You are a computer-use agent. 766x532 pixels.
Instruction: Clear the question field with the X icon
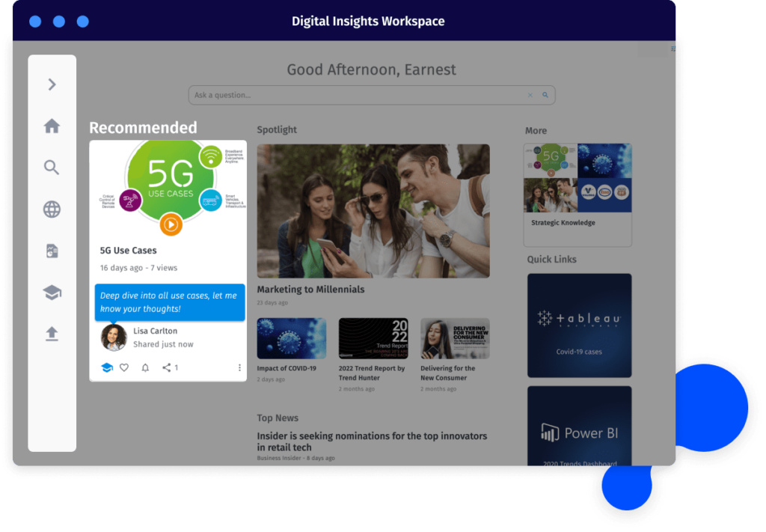coord(530,95)
